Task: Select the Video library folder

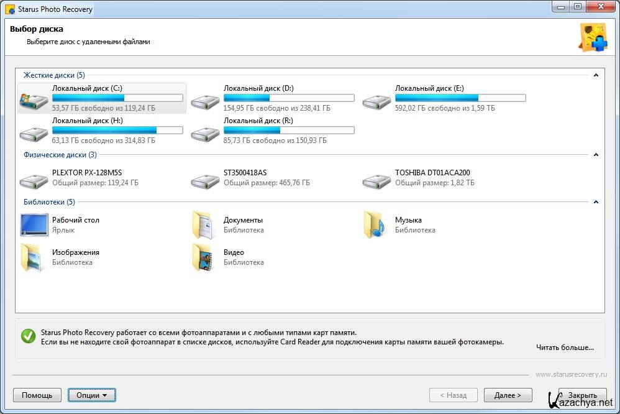Action: coord(206,257)
